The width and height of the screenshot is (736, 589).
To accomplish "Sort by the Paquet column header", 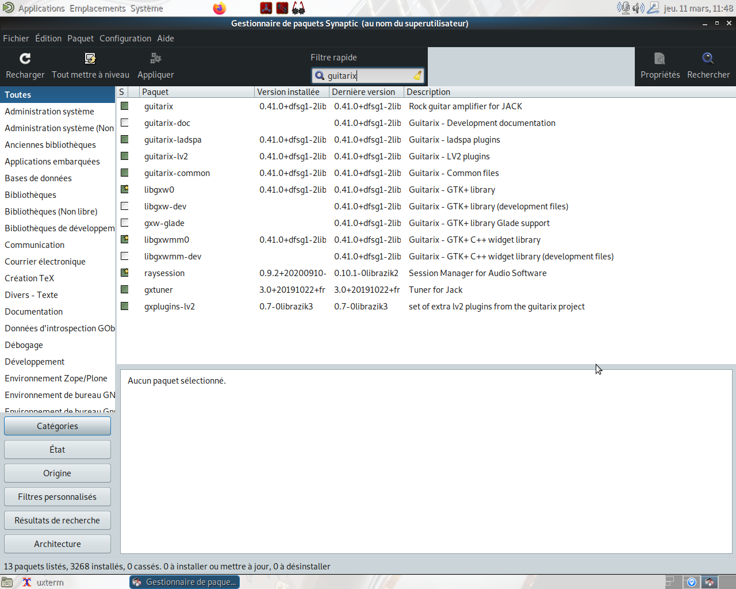I will coord(197,92).
